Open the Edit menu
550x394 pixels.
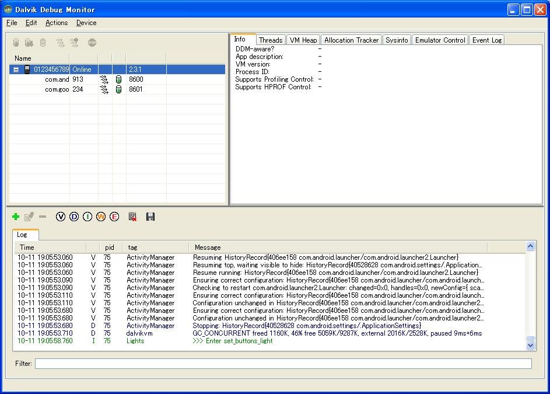coord(31,23)
